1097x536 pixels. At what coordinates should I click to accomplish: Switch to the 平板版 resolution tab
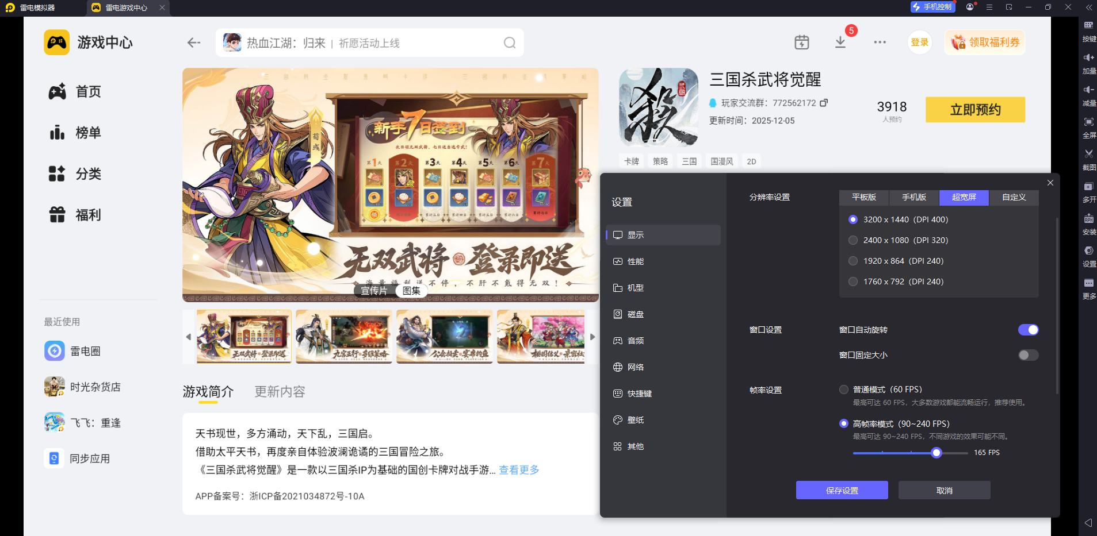(864, 198)
